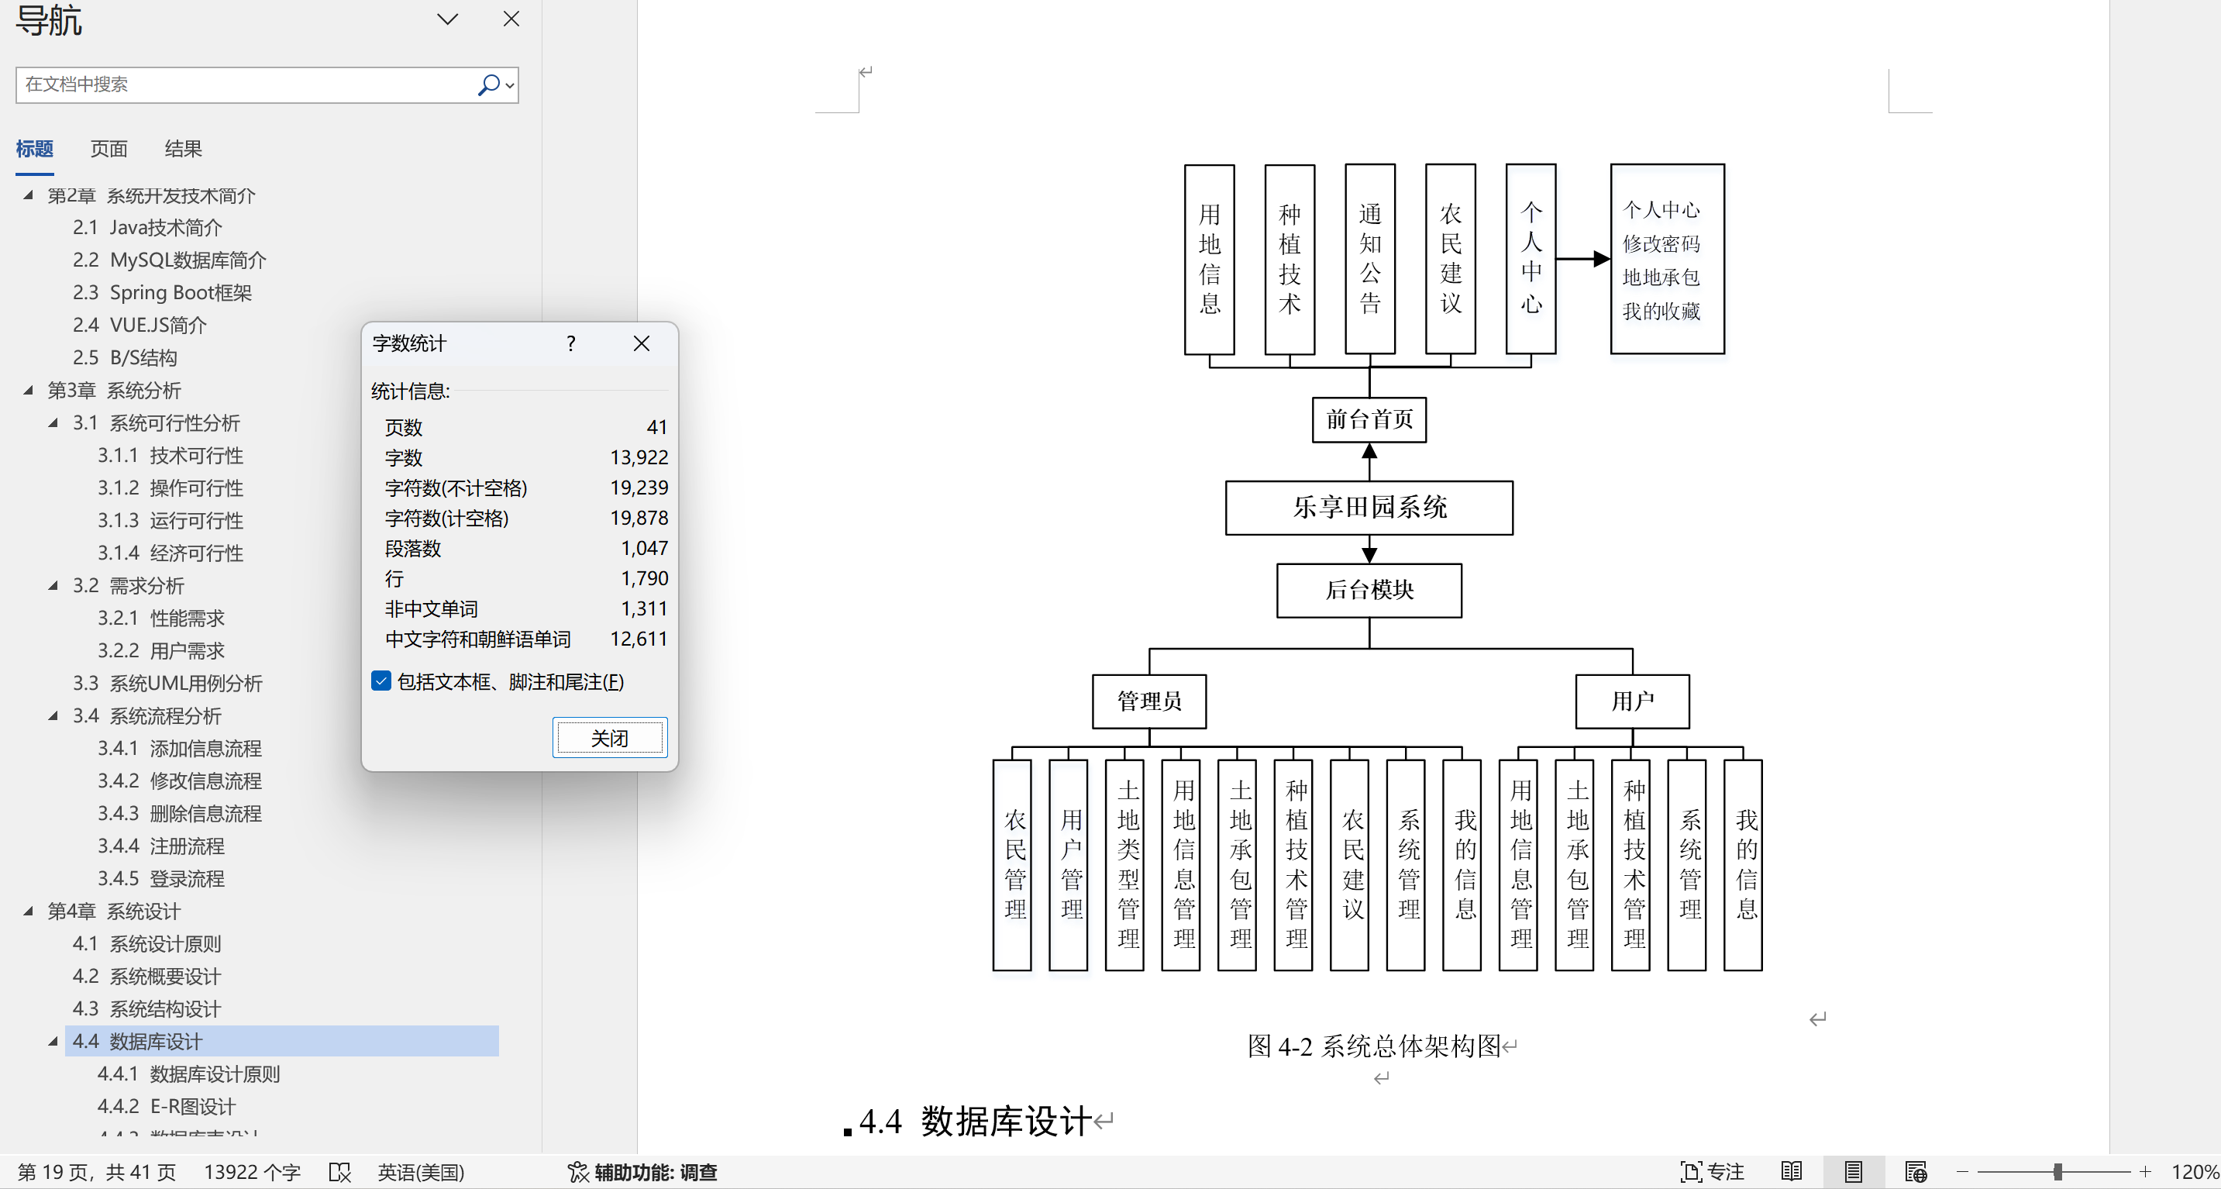Navigate to 3.4.3 删除信息流程
Viewport: 2221px width, 1189px height.
181,813
